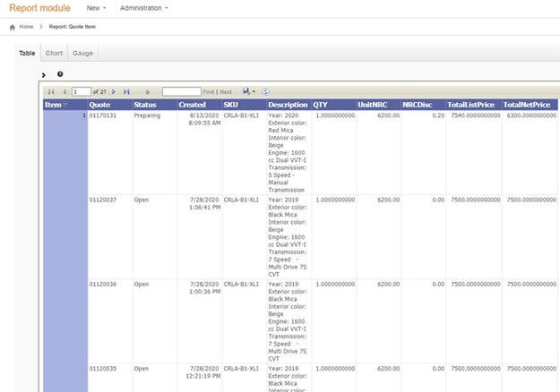Go to previous report page
The height and width of the screenshot is (392, 560).
click(x=65, y=91)
